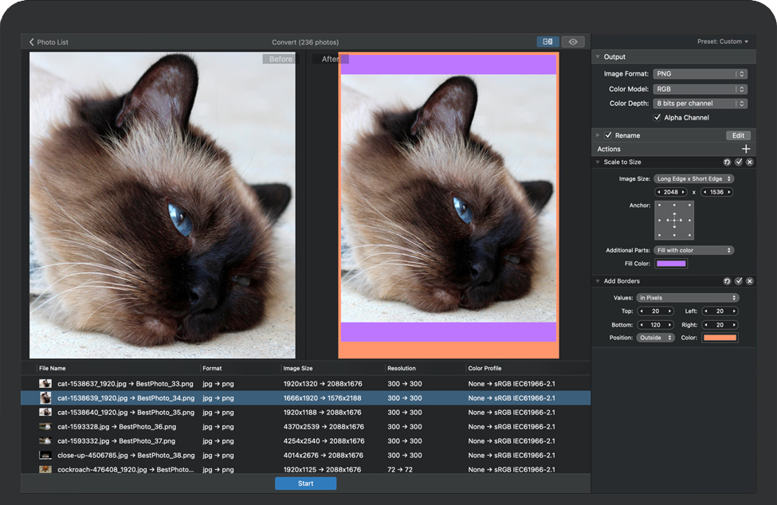Click the eye preview icon

pos(572,41)
